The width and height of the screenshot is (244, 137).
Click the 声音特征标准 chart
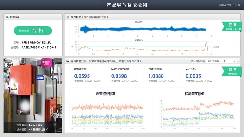click(107, 114)
